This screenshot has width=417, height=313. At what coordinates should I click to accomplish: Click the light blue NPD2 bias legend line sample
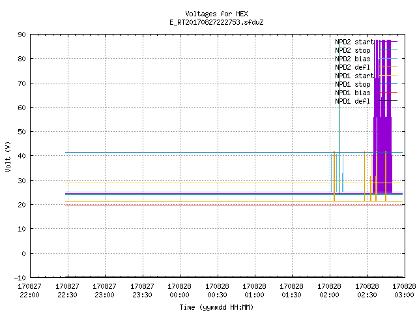pos(388,59)
